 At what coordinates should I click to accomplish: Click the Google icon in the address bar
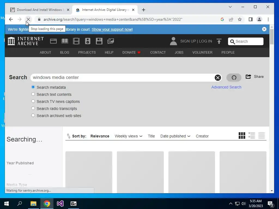click(222, 19)
